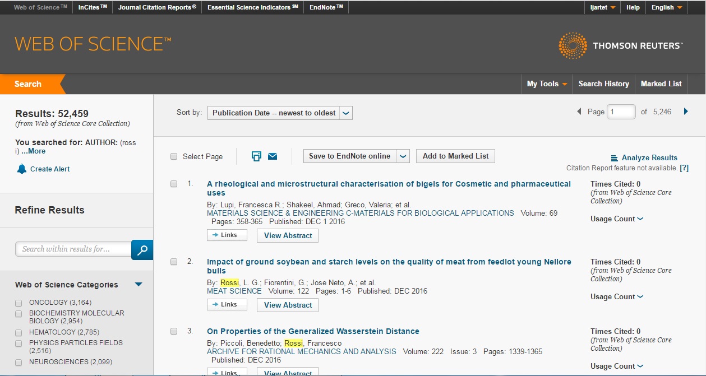Click Save to EndNote online button
This screenshot has height=376, width=706.
tap(350, 156)
